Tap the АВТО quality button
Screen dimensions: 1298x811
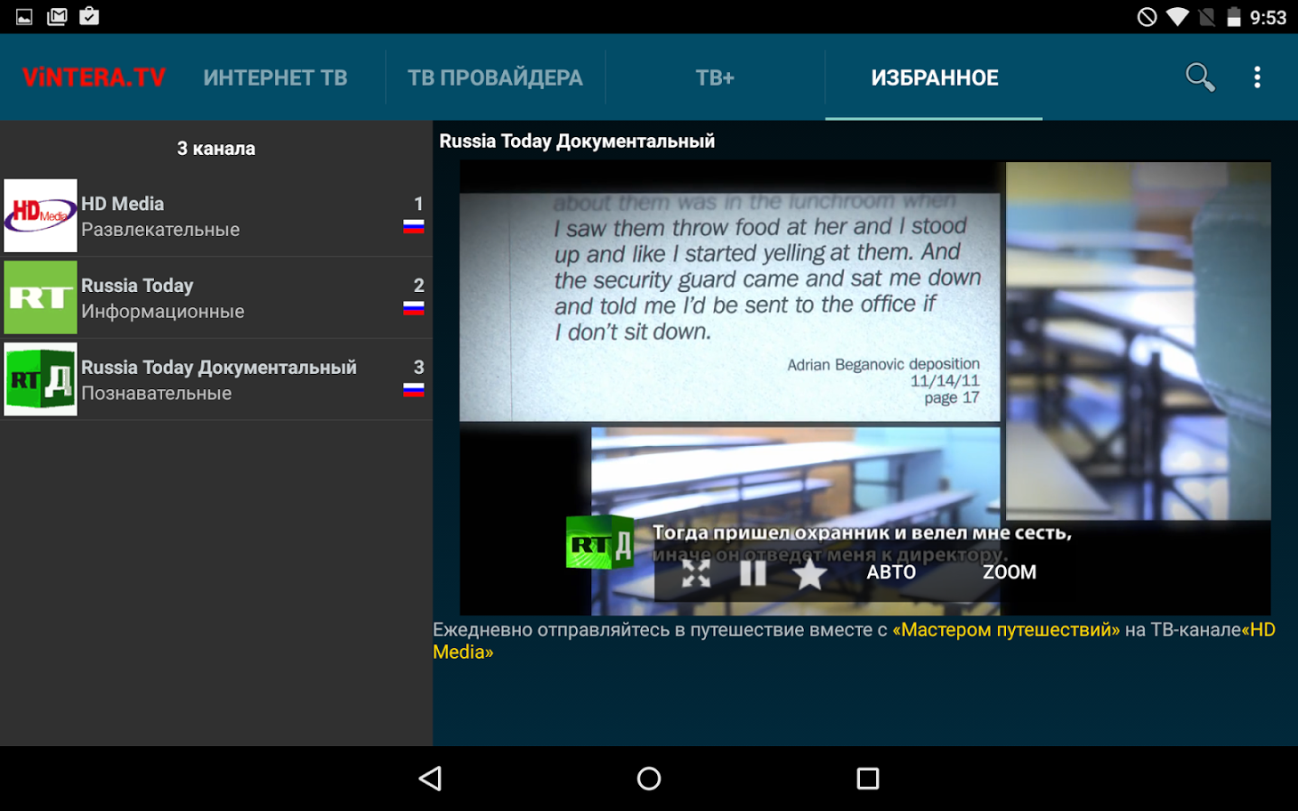click(891, 572)
